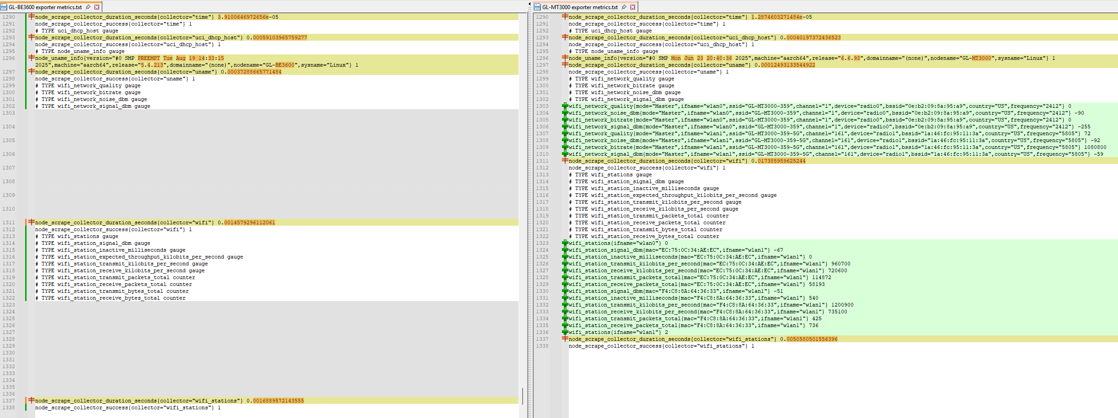This screenshot has height=418, width=1118.
Task: Select the GL-MT3000 exporter metrics.txt tab
Action: pyautogui.click(x=579, y=7)
